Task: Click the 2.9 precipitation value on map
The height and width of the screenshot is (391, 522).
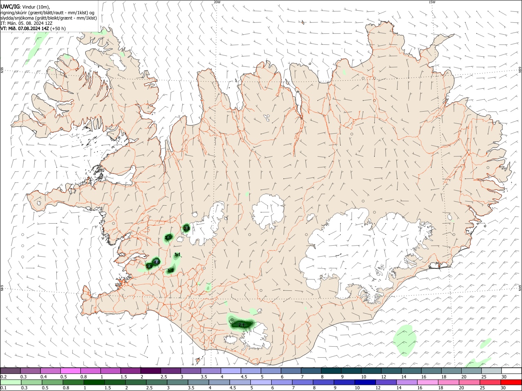Action: 149,266
